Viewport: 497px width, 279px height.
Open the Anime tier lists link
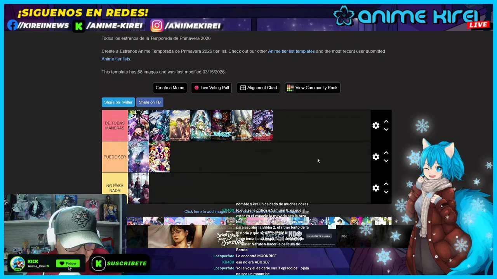coord(116,59)
